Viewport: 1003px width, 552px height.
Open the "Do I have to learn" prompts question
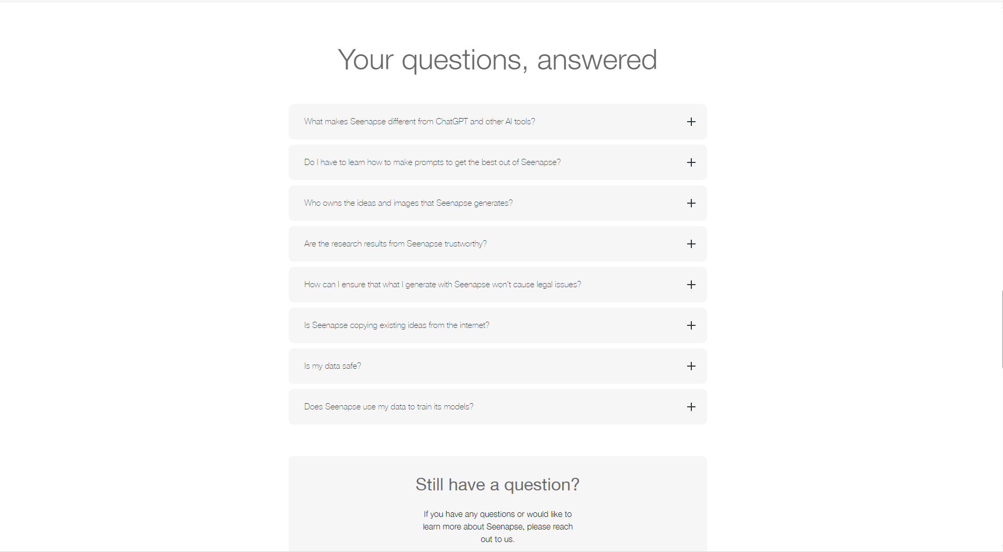[x=432, y=162]
